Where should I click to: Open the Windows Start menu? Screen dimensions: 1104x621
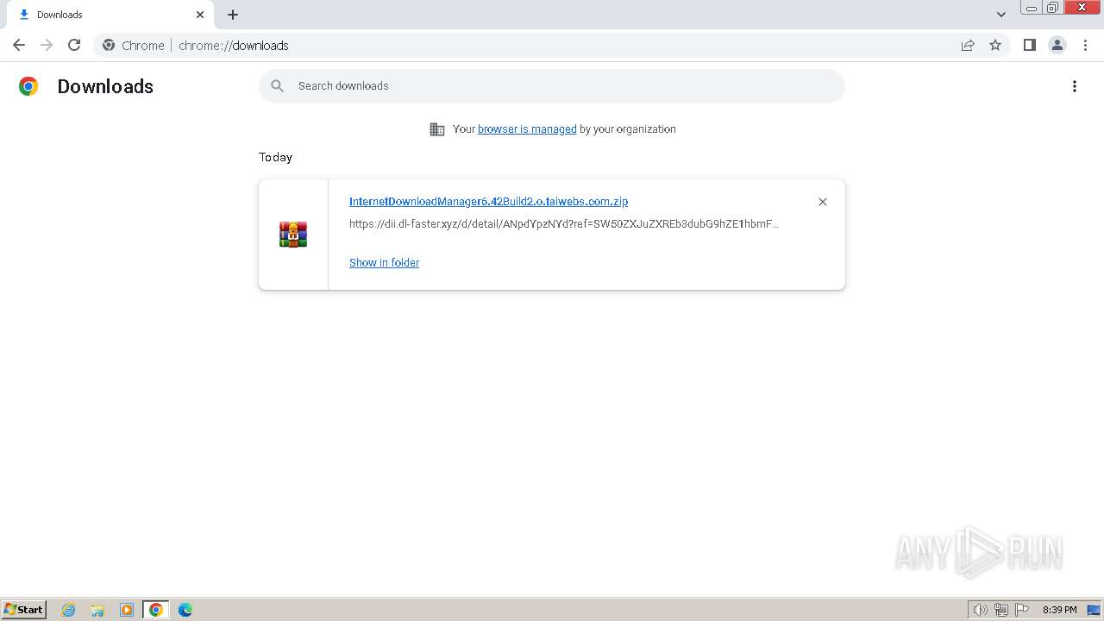[x=24, y=610]
